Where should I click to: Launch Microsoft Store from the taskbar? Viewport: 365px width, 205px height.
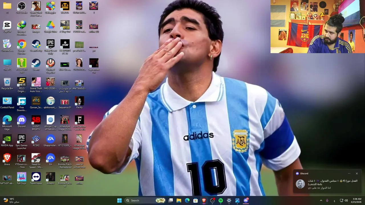pos(196,200)
